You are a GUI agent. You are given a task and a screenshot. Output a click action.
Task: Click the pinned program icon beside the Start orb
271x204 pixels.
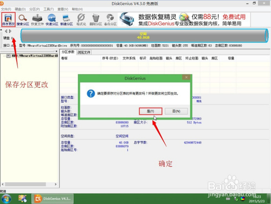(22, 199)
